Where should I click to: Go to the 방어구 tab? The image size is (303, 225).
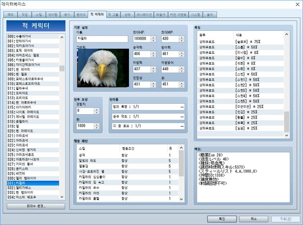pos(81,15)
